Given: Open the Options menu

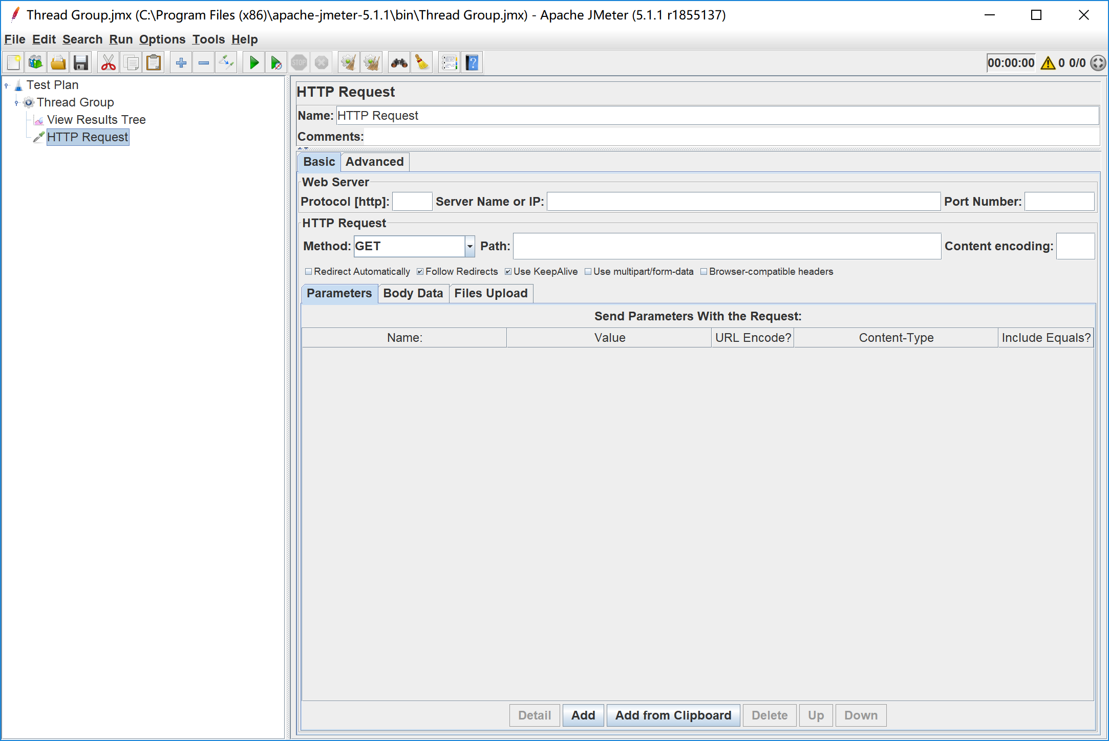Looking at the screenshot, I should (x=162, y=39).
